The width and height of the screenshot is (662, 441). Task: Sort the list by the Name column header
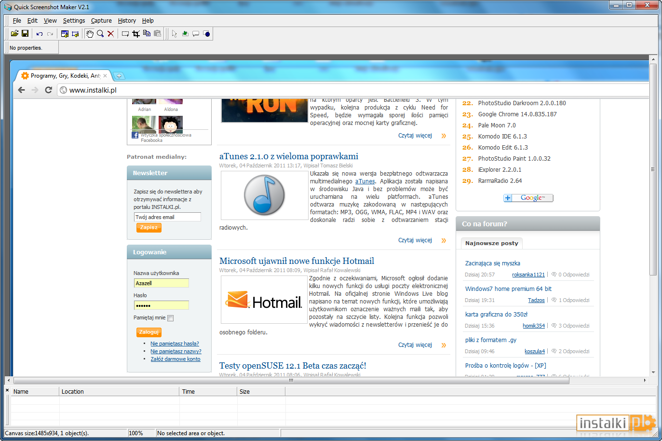click(35, 392)
